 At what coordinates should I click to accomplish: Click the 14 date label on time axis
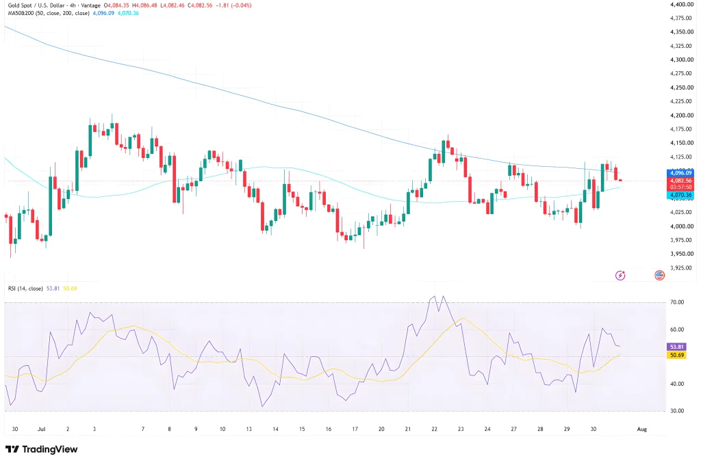click(275, 429)
